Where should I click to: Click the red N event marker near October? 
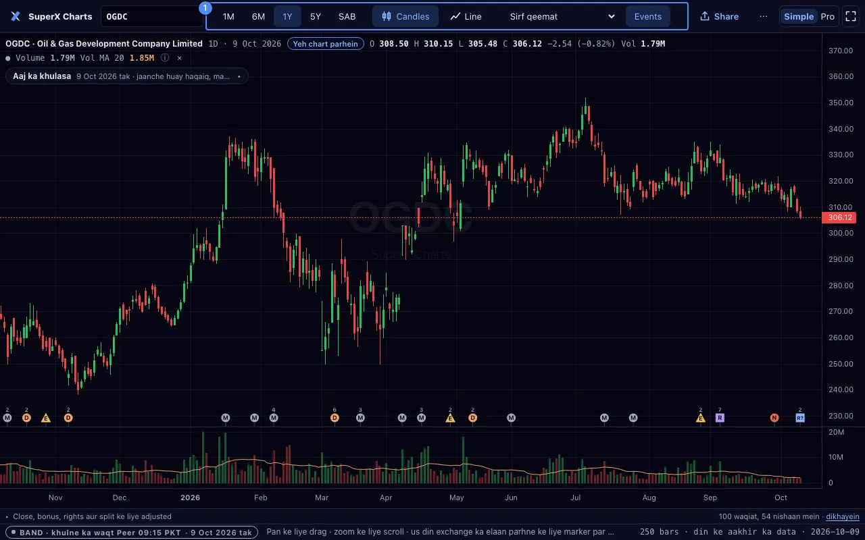coord(774,418)
